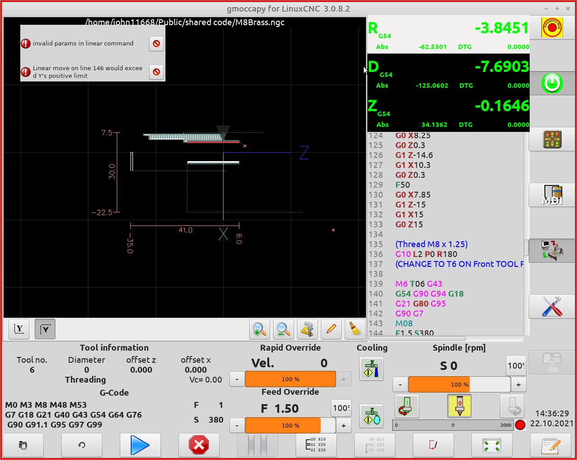
Task: Switch to Auto mode button
Action: pos(552,251)
